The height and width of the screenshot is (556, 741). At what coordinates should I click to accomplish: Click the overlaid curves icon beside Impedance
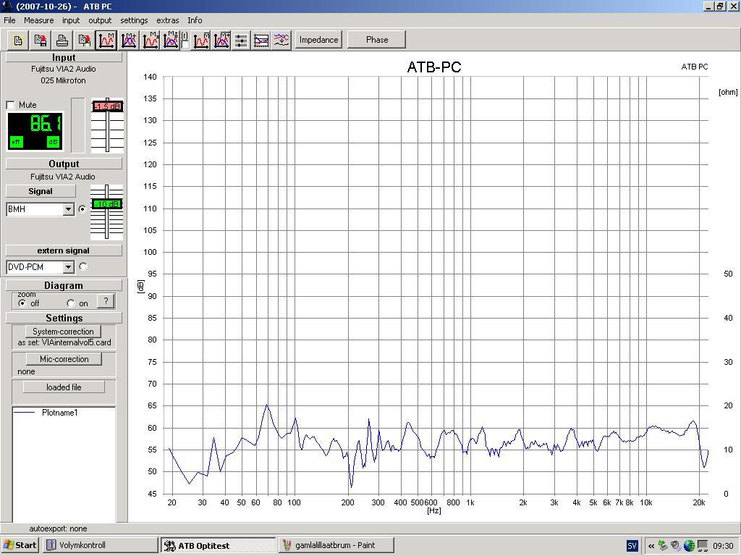click(281, 41)
